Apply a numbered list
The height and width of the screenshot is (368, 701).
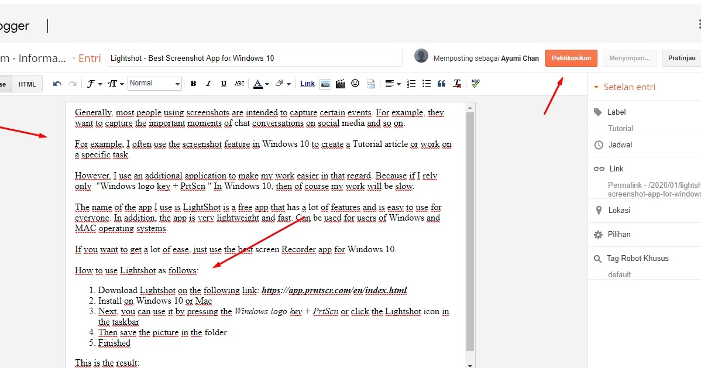(411, 84)
